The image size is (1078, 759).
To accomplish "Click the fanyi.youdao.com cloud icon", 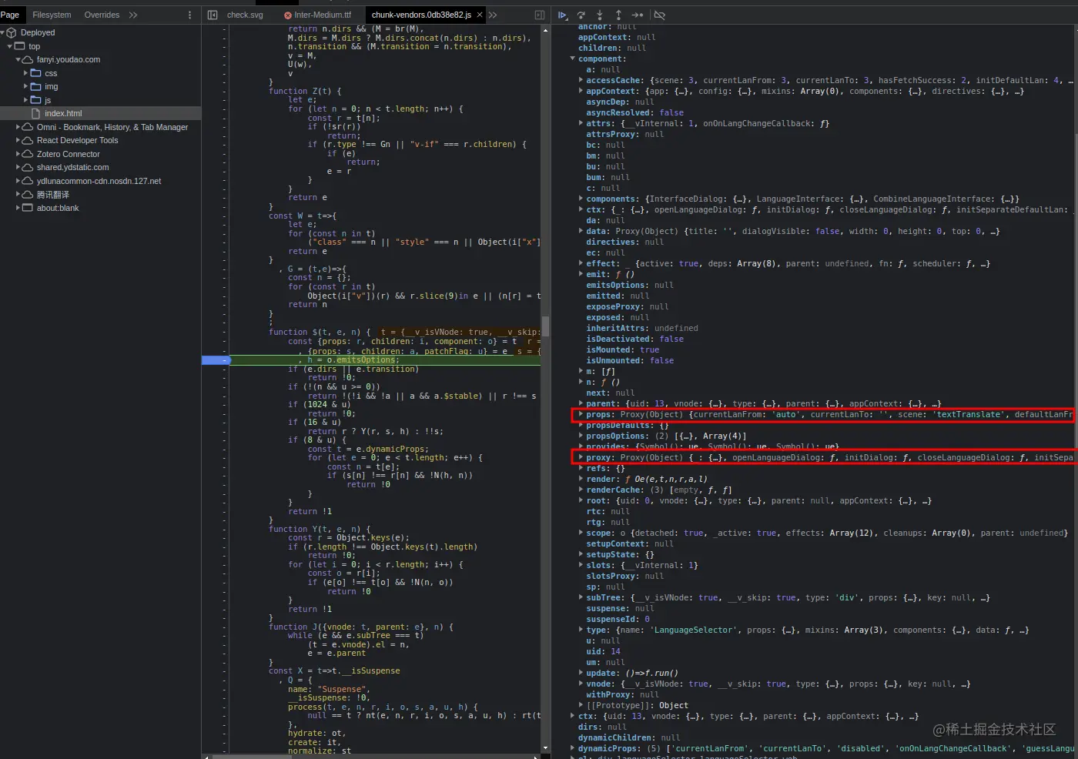I will point(28,59).
